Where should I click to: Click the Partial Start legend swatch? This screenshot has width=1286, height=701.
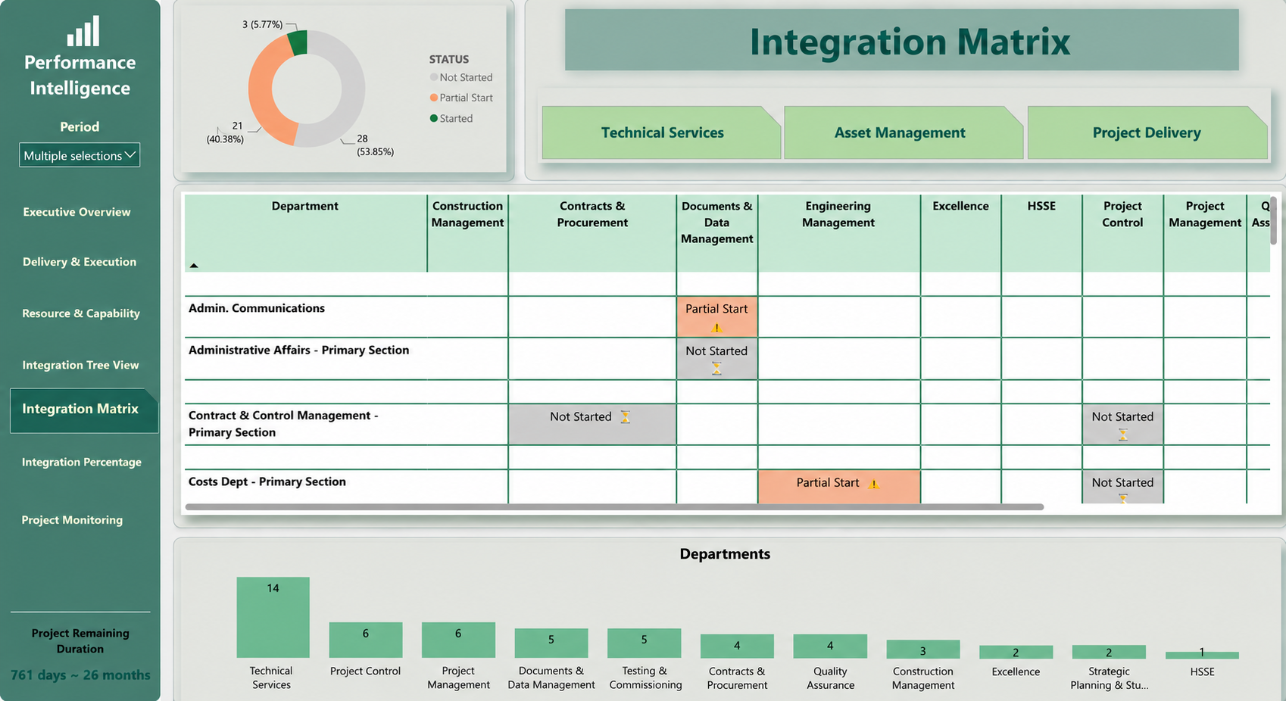tap(434, 98)
